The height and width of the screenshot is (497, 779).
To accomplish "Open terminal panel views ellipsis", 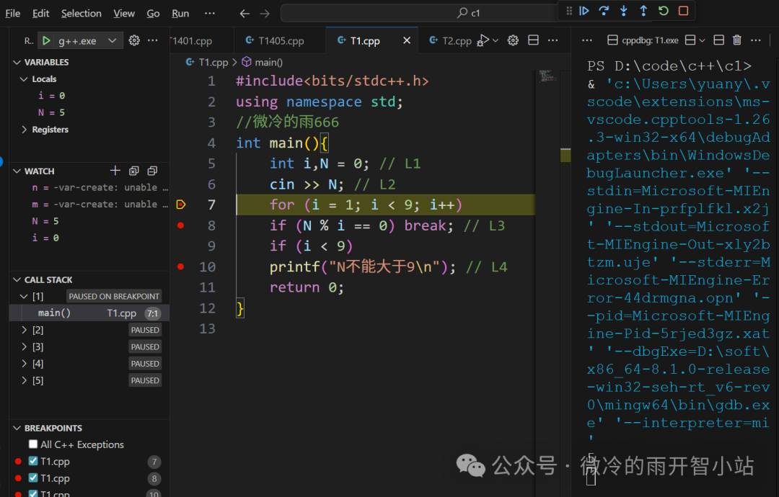I will pos(586,40).
